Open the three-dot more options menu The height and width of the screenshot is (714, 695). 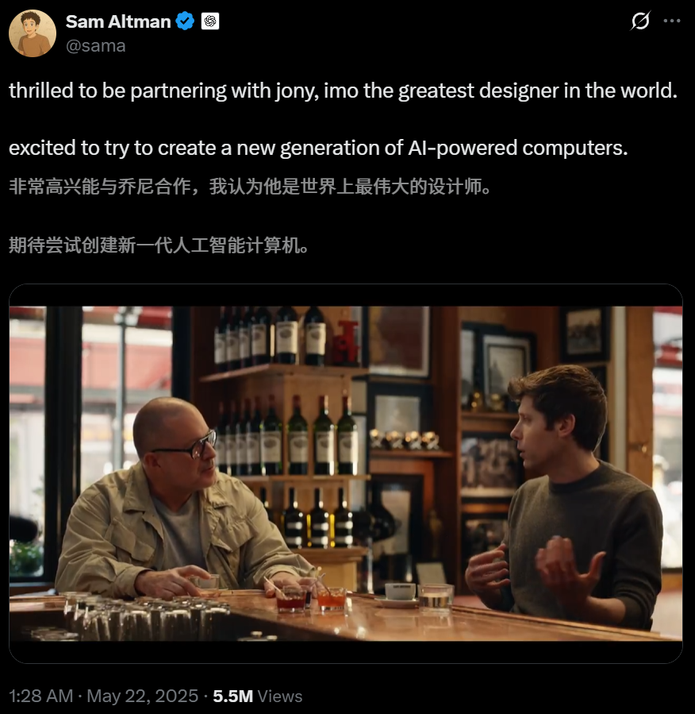pyautogui.click(x=672, y=21)
